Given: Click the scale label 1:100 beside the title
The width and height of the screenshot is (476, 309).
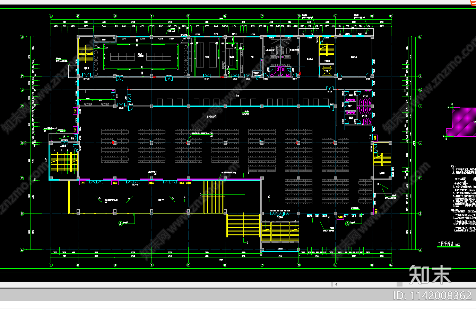Looking at the screenshot, I should pyautogui.click(x=457, y=245).
